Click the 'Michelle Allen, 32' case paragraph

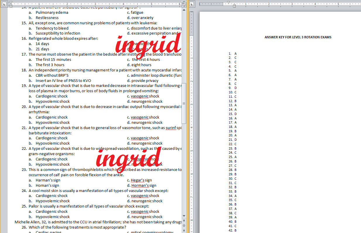click(98, 222)
